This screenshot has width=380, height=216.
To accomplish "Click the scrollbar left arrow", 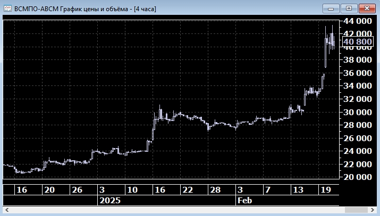I will 6,211.
